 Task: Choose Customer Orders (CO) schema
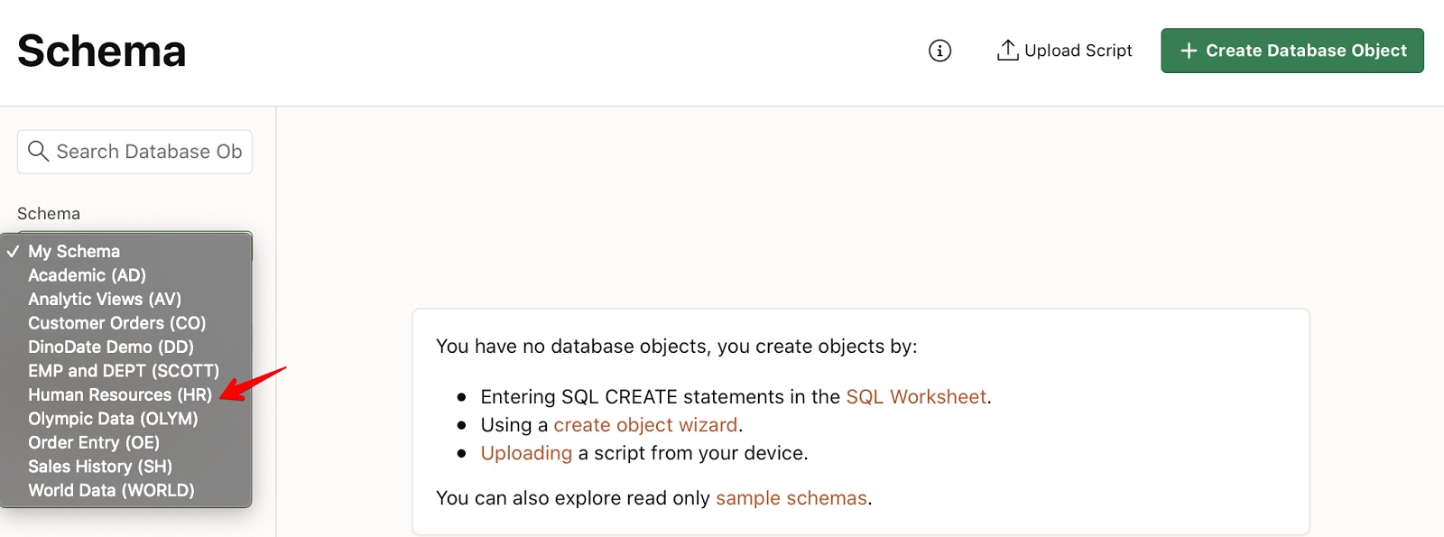(x=116, y=322)
